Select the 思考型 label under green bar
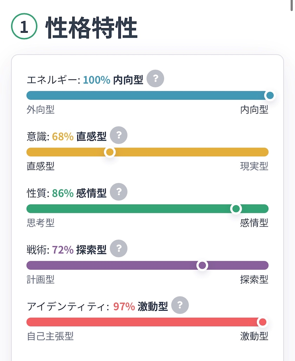 tap(41, 223)
